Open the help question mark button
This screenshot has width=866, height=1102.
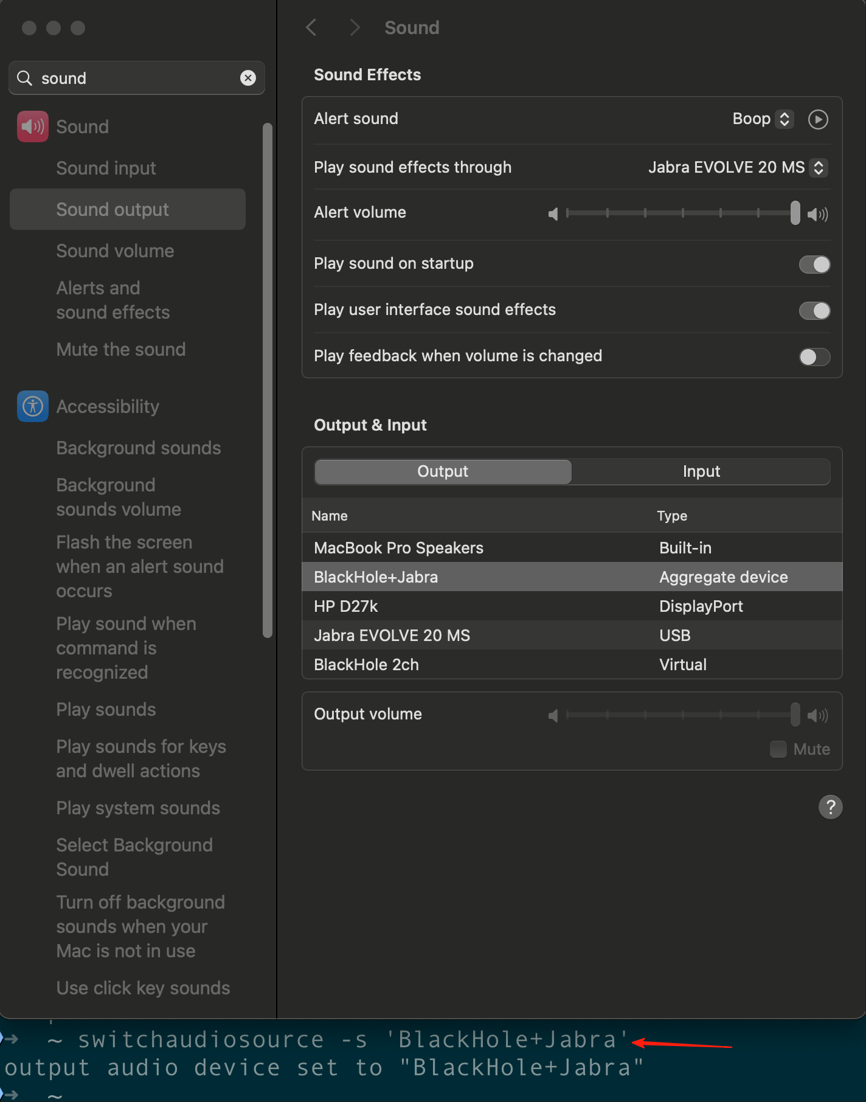click(830, 807)
